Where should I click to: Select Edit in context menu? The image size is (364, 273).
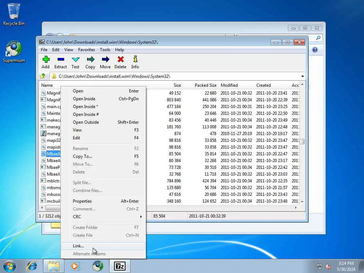point(103,138)
